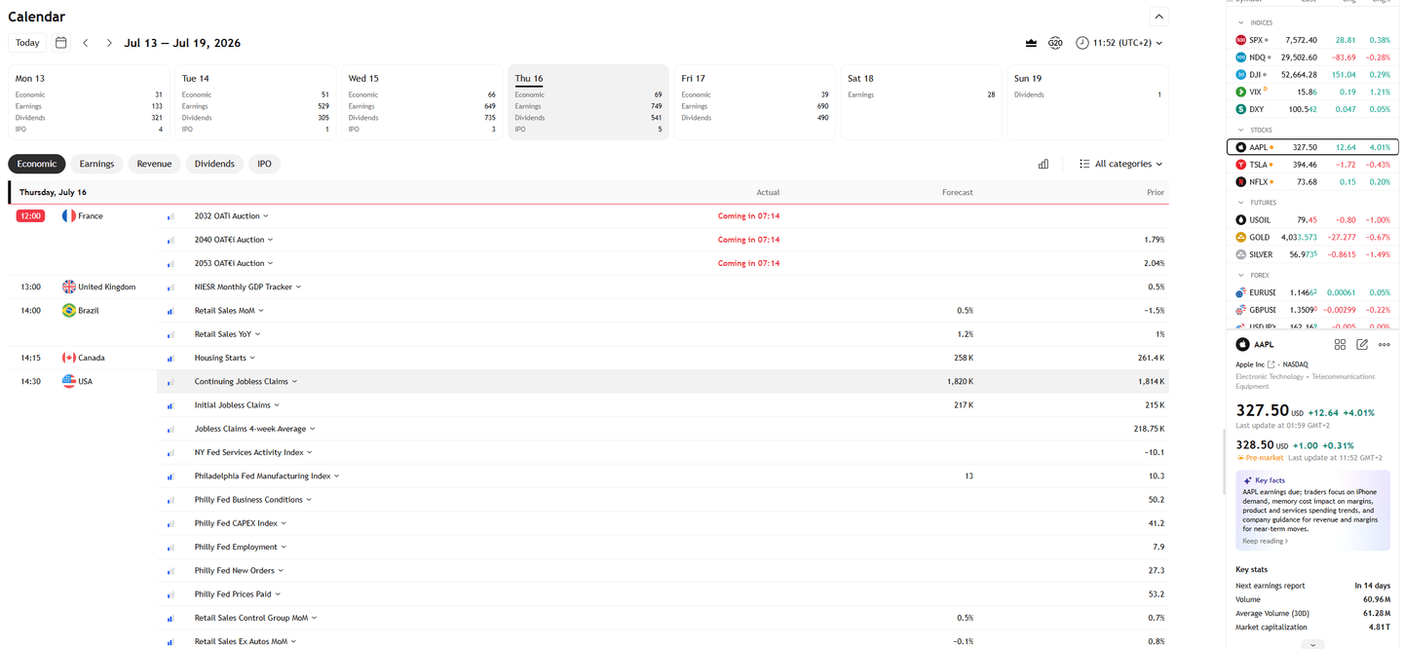Select the Economic tab
This screenshot has width=1403, height=649.
37,164
